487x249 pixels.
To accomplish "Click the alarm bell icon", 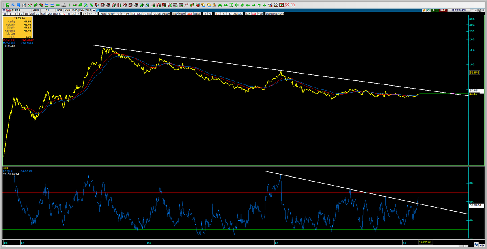I will click(x=214, y=5).
